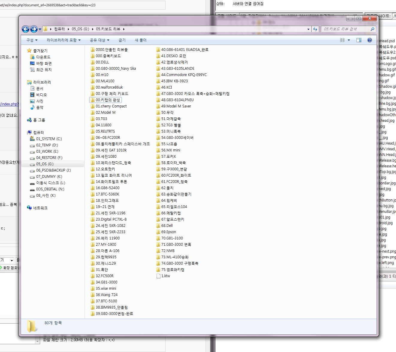Expand the breadcrumb arrow after 05.키보드 리뷰

(x=124, y=29)
